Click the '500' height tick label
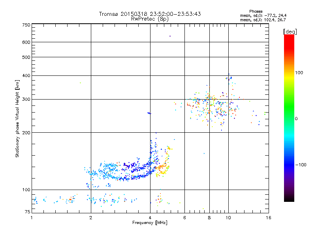Screen dimensions: 316x237 26,57
